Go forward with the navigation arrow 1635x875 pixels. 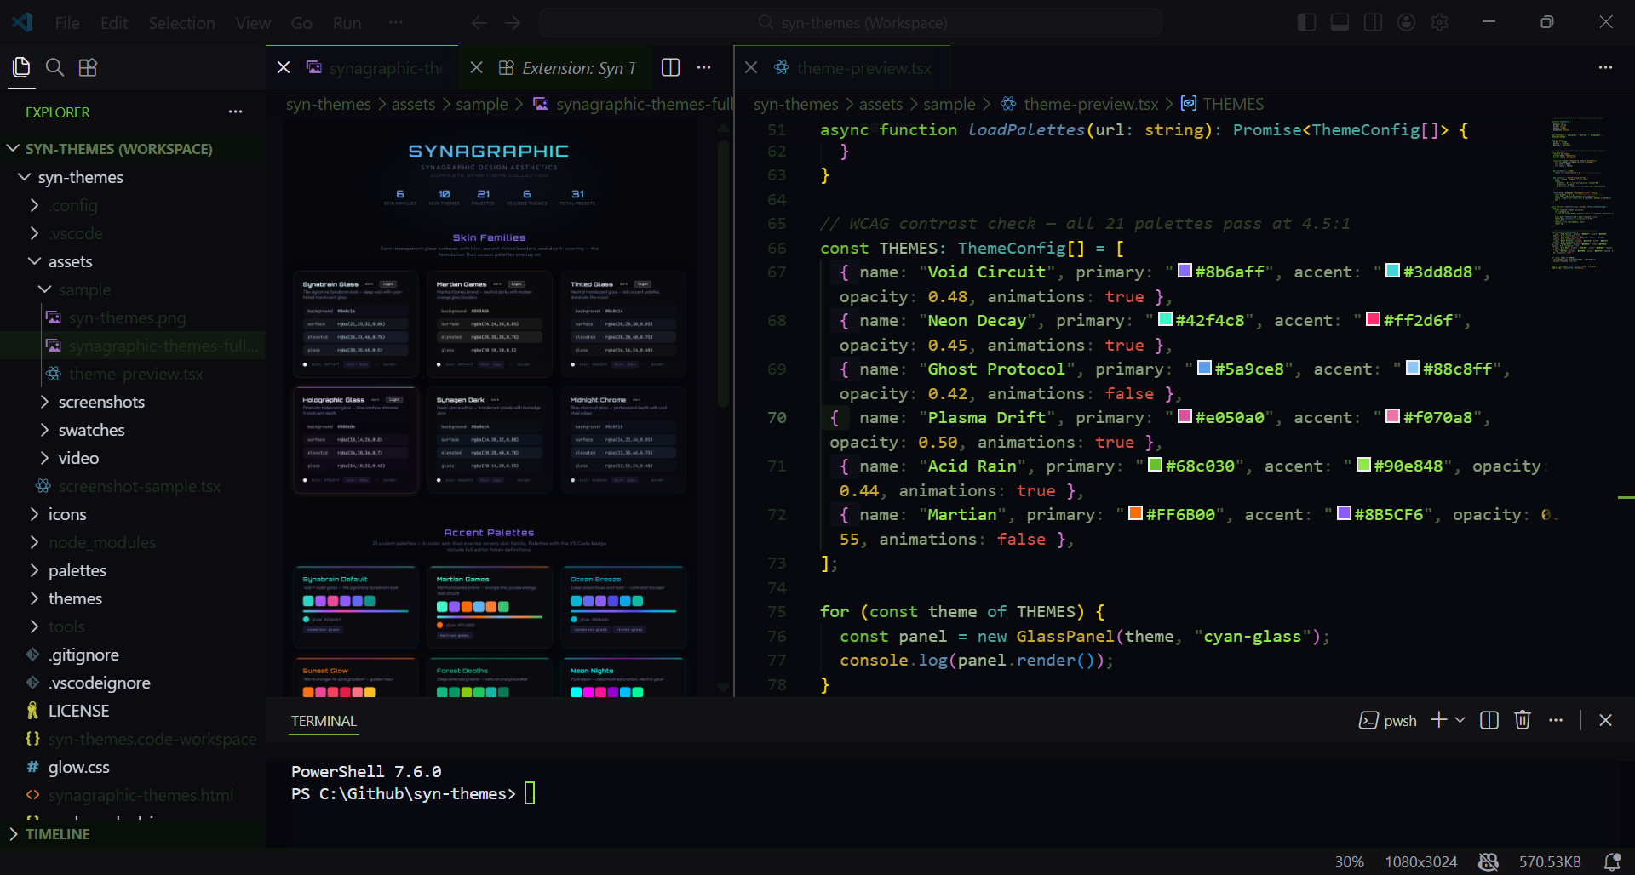click(x=512, y=23)
